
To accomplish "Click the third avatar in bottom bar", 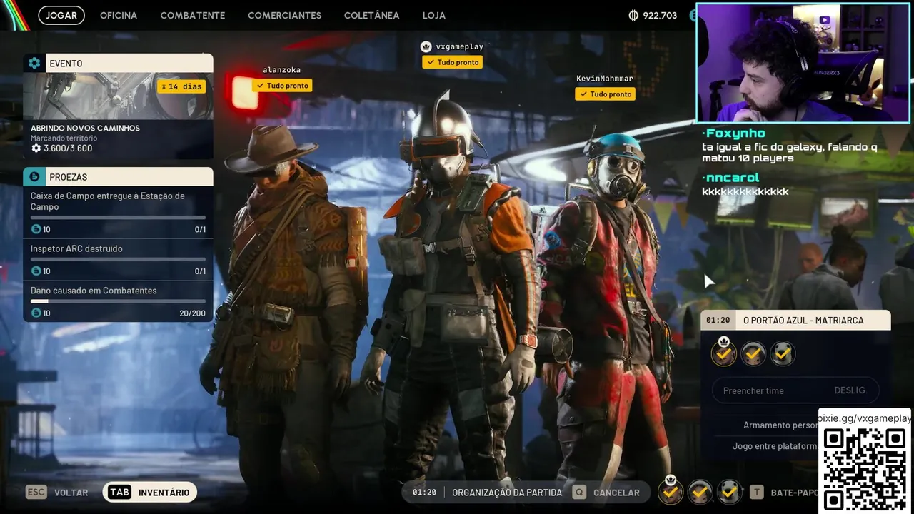I will pyautogui.click(x=729, y=492).
